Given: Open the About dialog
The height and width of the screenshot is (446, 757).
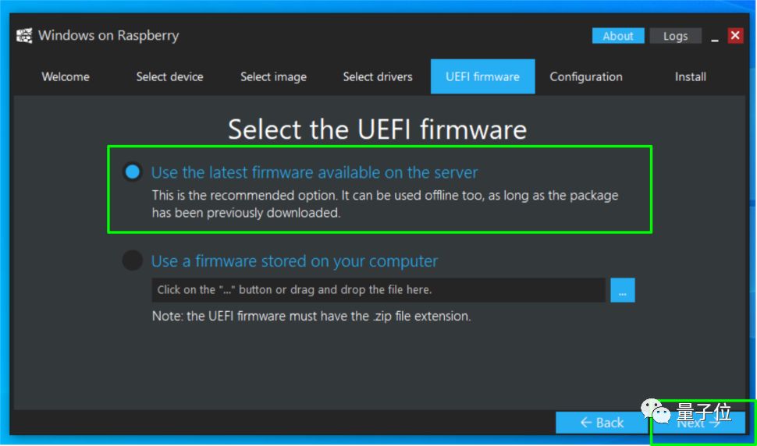Looking at the screenshot, I should click(618, 36).
